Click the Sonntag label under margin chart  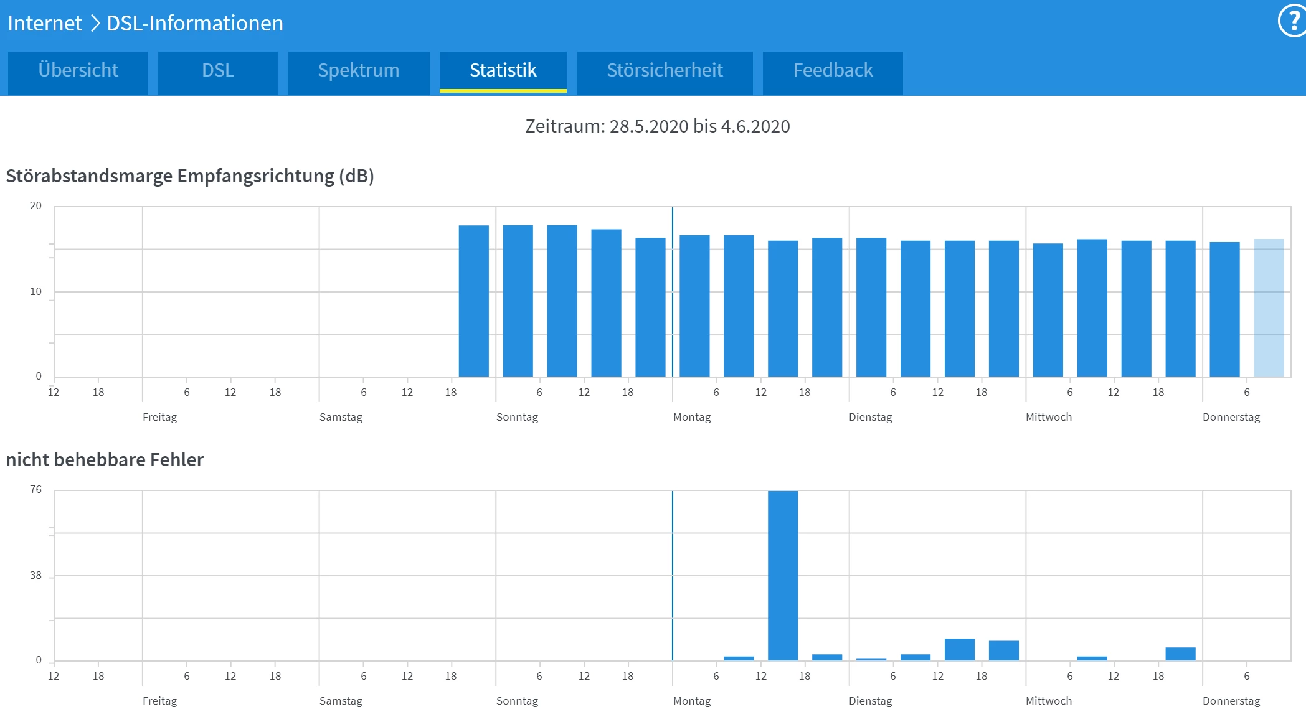tap(517, 417)
